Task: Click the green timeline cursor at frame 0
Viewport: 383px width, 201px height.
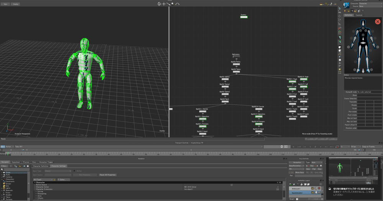Action: point(8,154)
